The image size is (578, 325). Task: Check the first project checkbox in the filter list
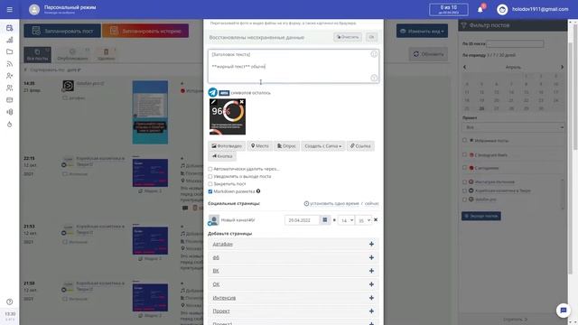click(x=464, y=181)
